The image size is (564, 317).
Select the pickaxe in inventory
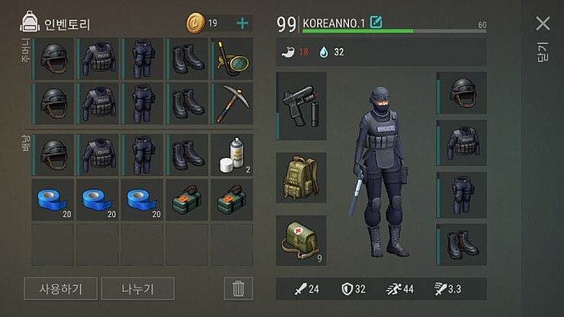click(232, 104)
